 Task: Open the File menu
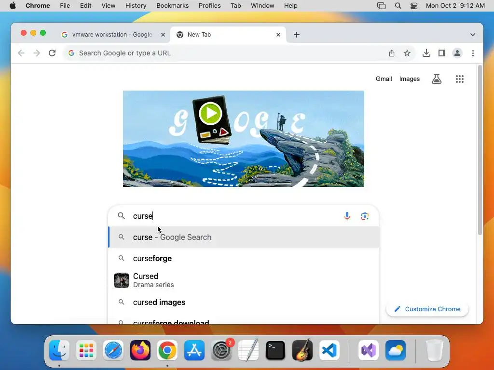pyautogui.click(x=65, y=6)
